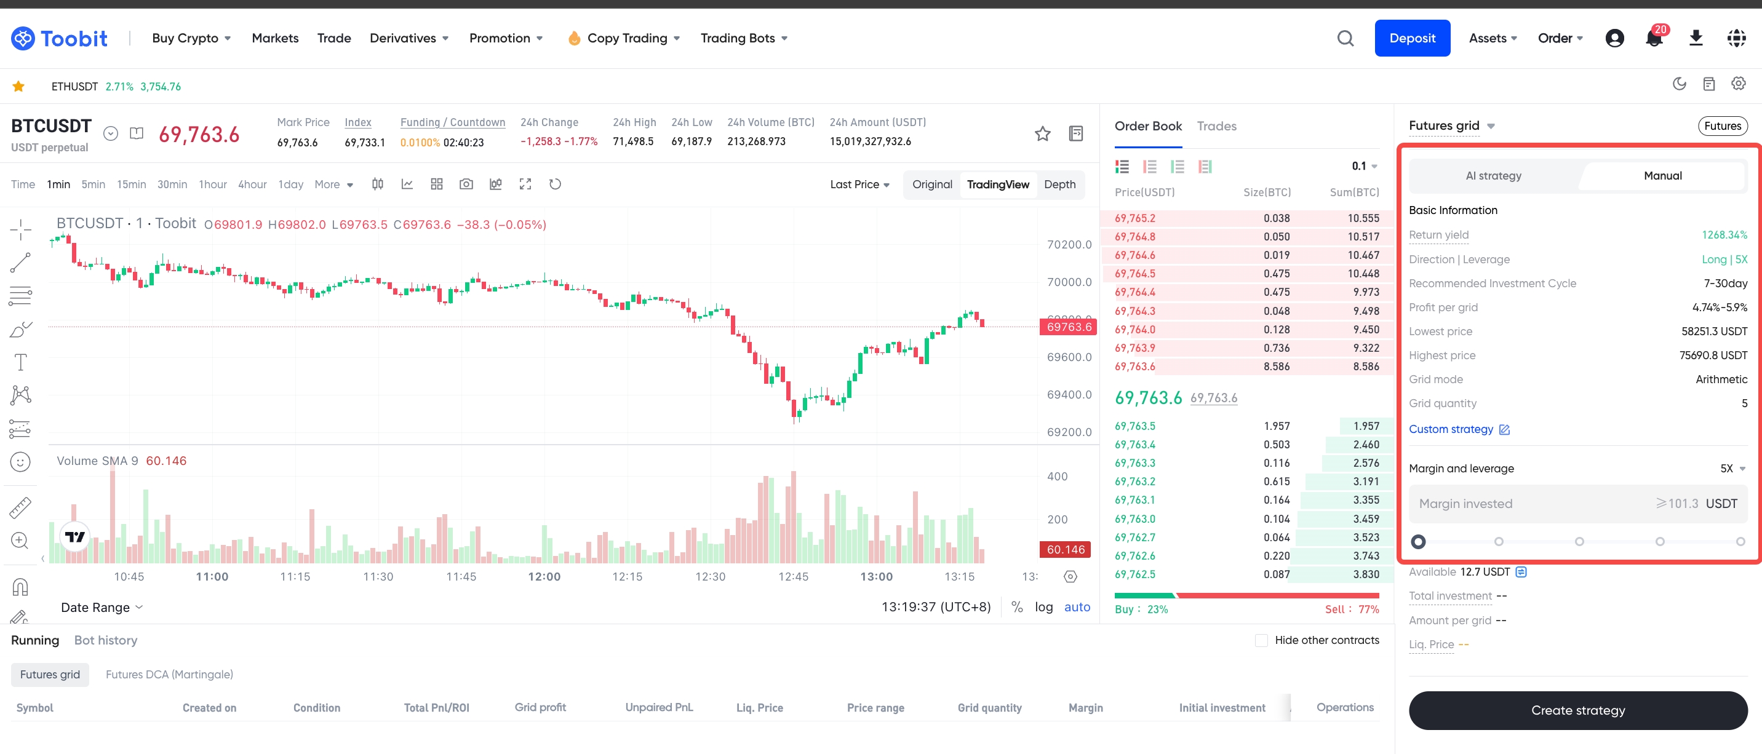The width and height of the screenshot is (1762, 754).
Task: Click the Create strategy button
Action: (1577, 710)
